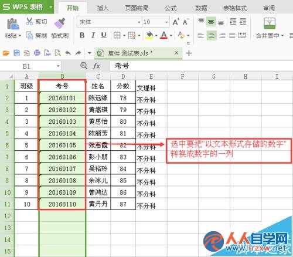The image size is (293, 257).
Task: Toggle Bold formatting
Action: 82,35
